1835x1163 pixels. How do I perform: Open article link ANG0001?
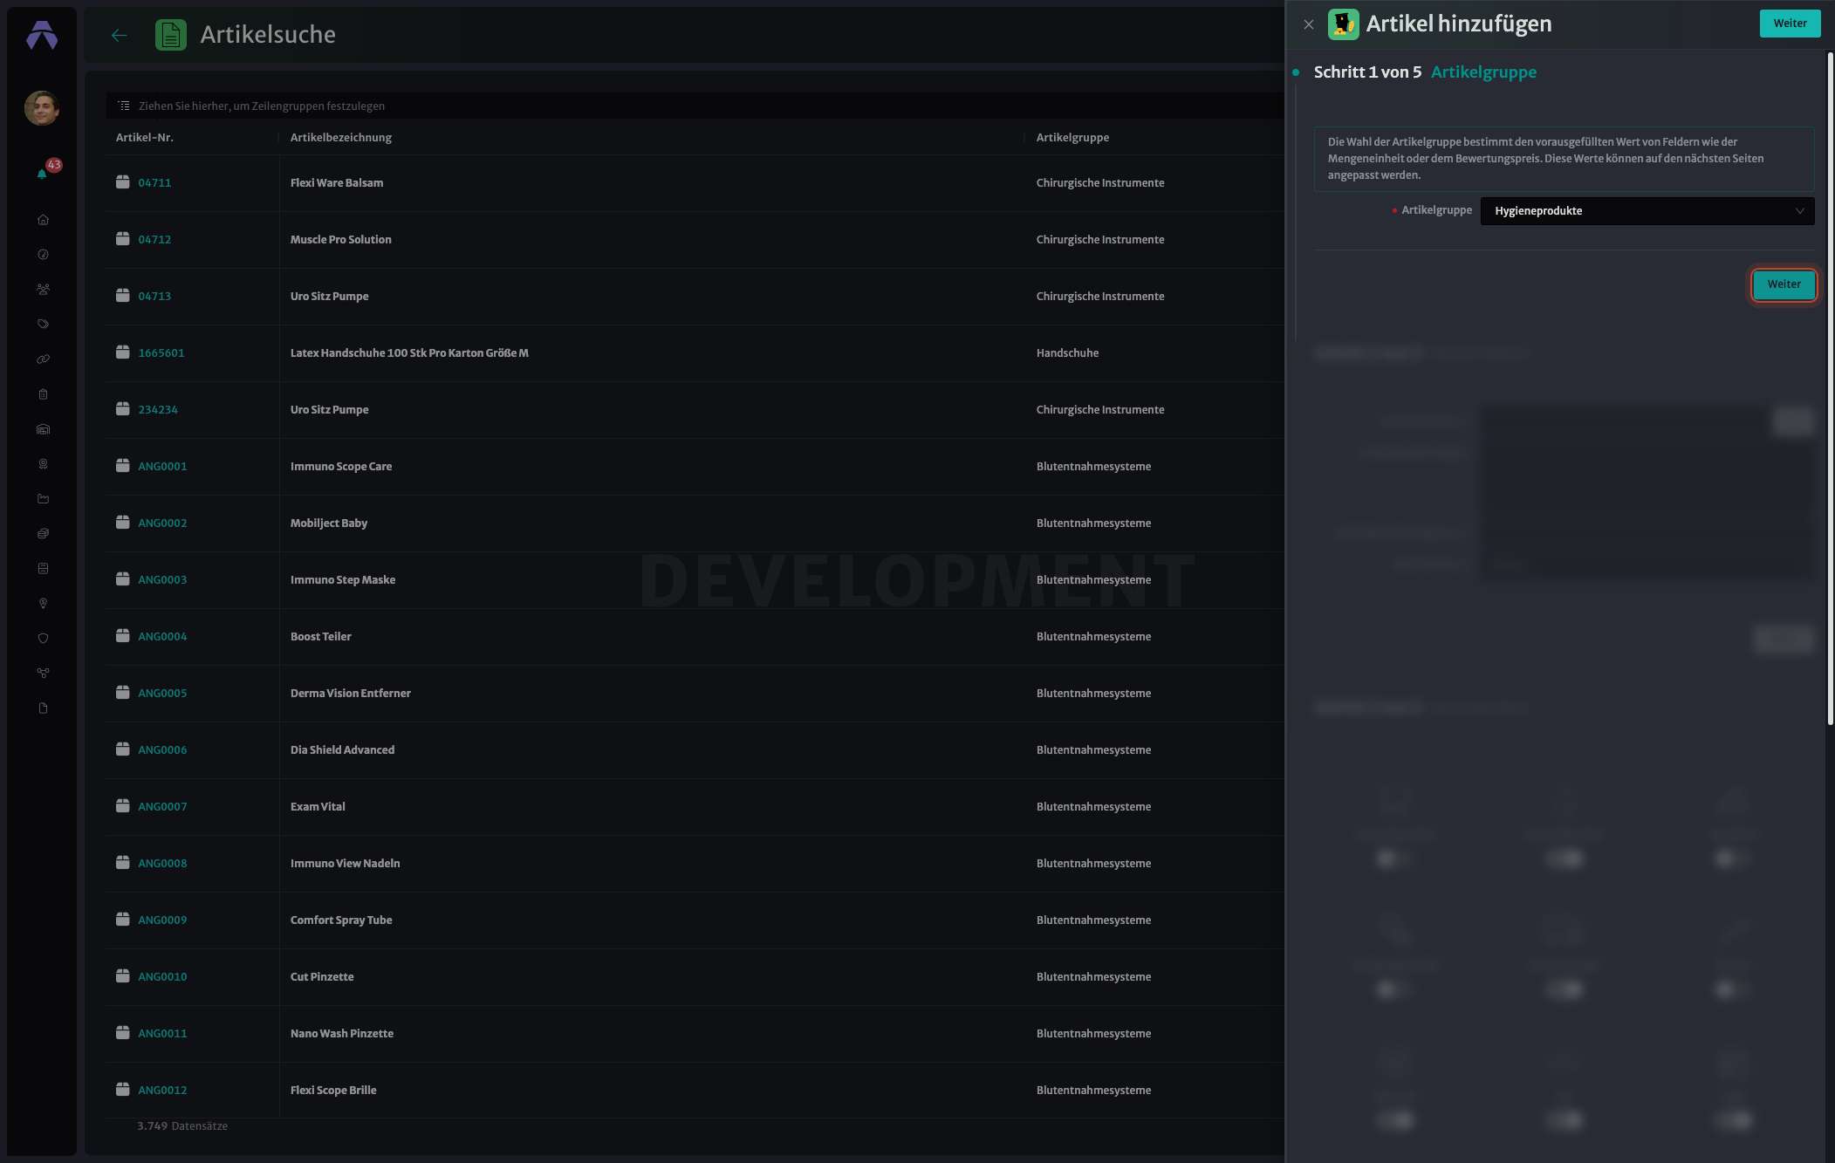pos(162,466)
